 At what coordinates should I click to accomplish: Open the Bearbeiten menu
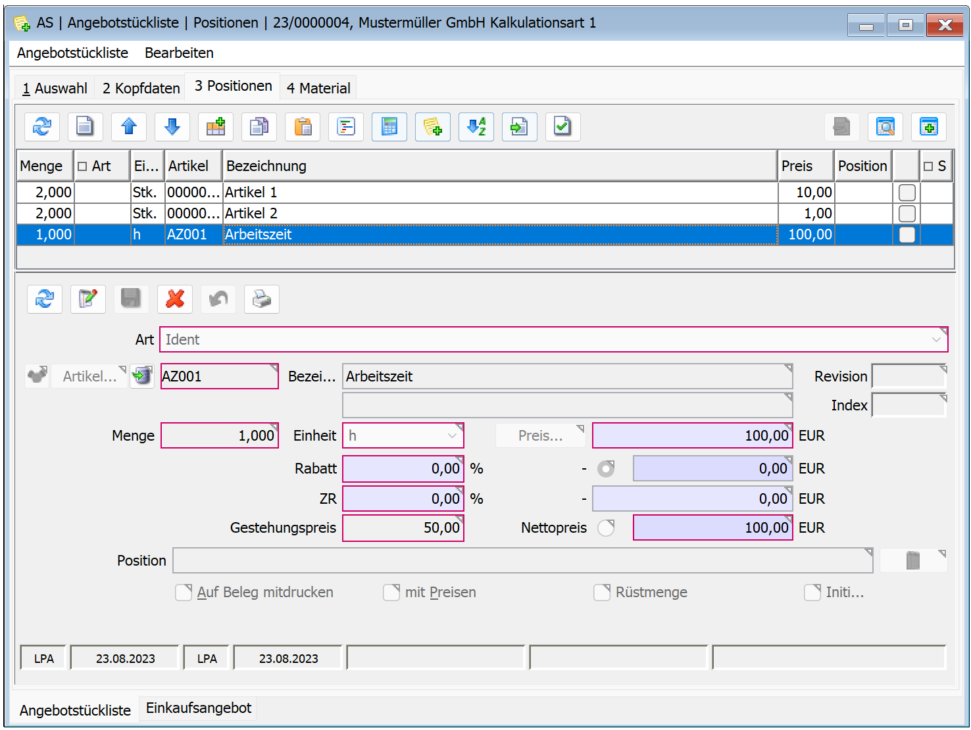179,53
